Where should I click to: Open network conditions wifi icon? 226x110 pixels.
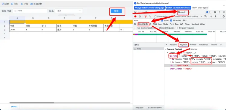coord(206,16)
